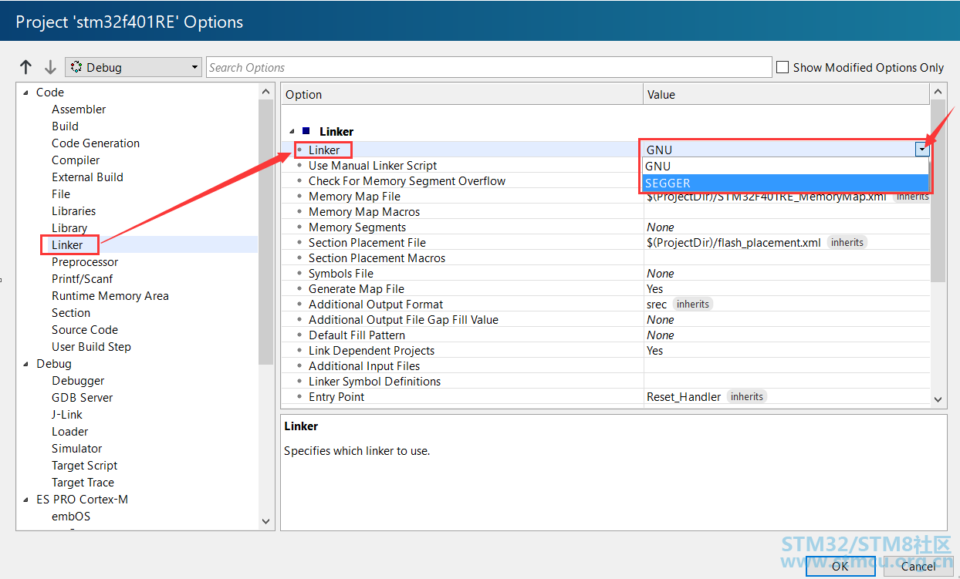Image resolution: width=960 pixels, height=579 pixels.
Task: Select Symbols File option row
Action: coord(341,274)
